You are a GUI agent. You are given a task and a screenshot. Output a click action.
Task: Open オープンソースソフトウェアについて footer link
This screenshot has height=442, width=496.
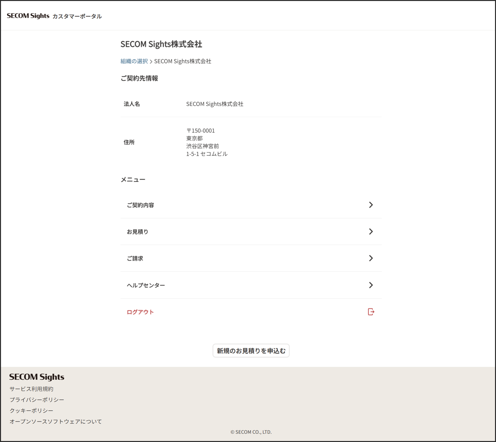coord(56,422)
